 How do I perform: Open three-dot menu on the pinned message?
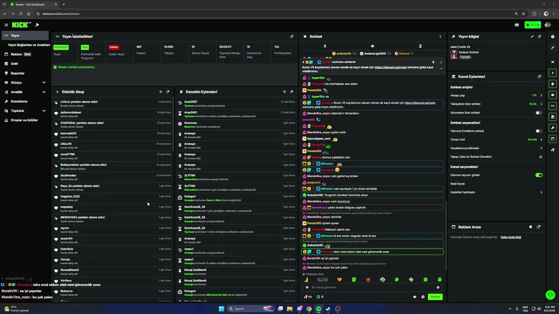[x=441, y=62]
